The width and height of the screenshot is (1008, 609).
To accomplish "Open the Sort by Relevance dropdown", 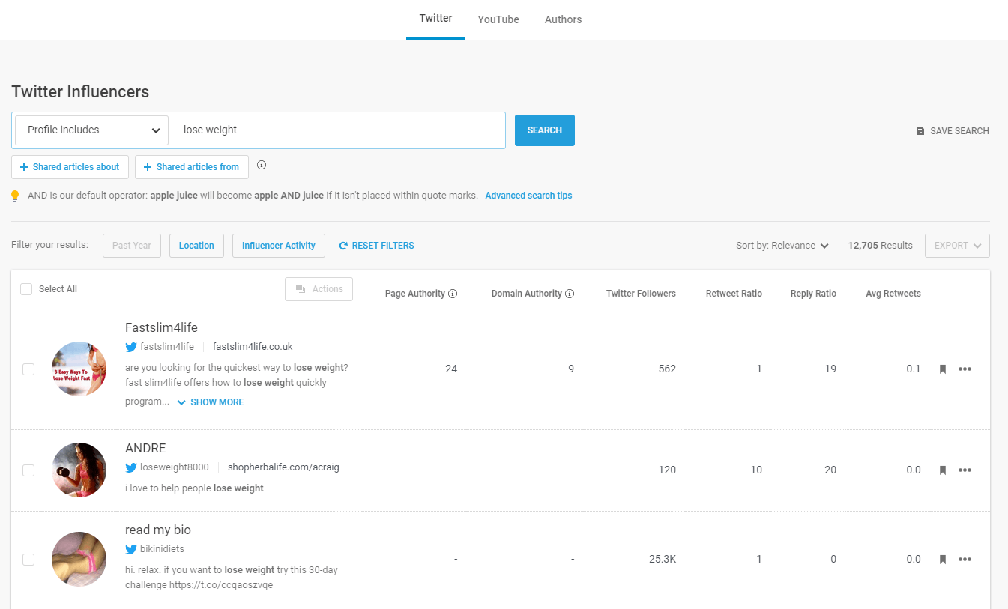I will point(782,246).
